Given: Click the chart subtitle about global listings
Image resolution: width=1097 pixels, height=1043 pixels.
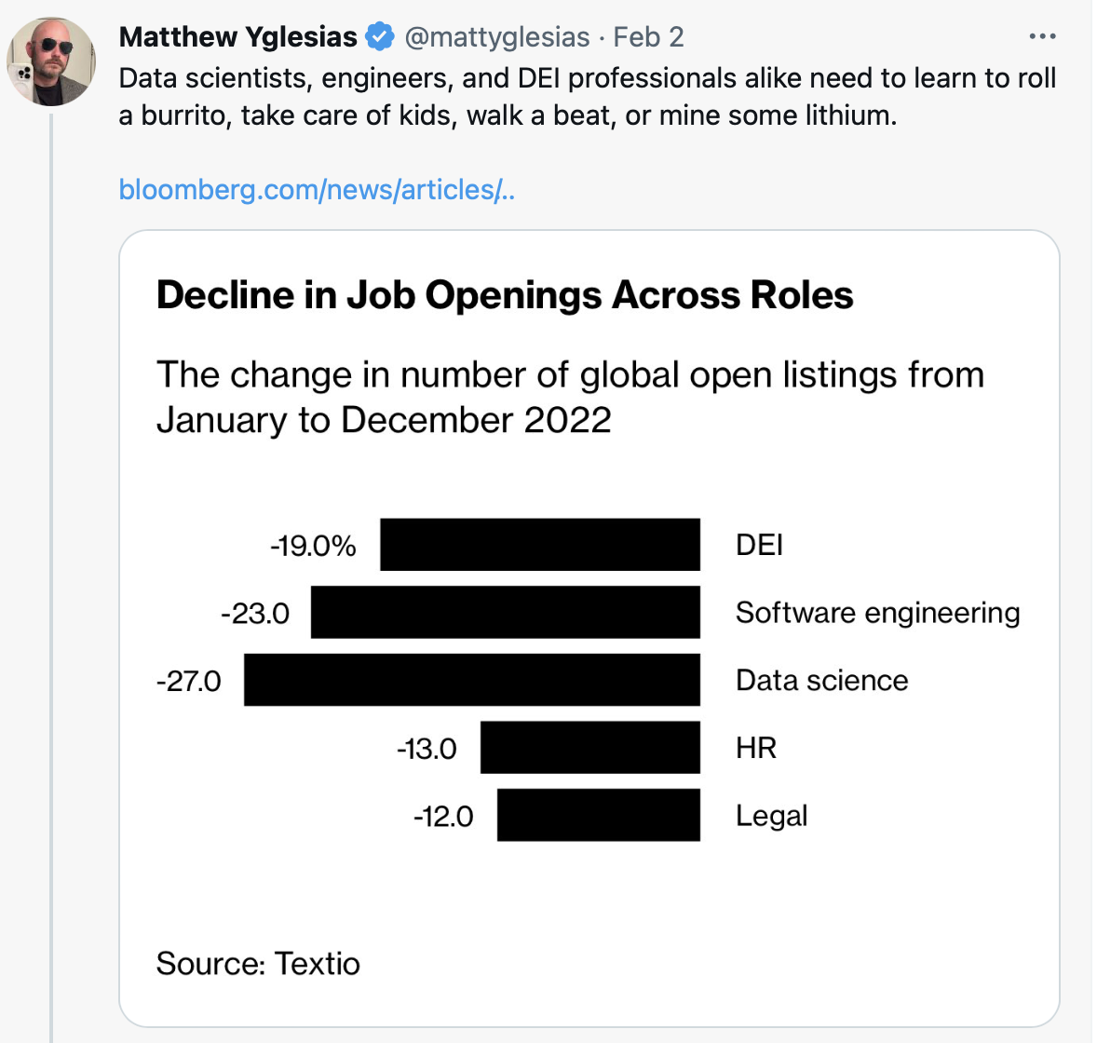Looking at the screenshot, I should [570, 397].
